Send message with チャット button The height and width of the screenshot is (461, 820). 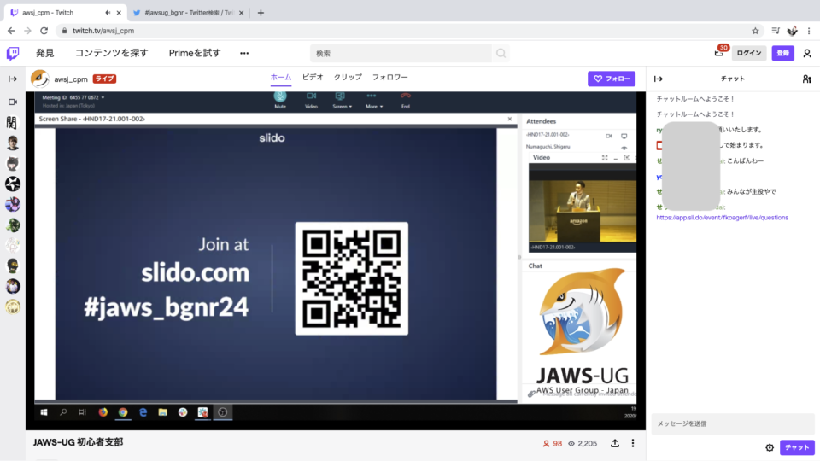click(797, 447)
